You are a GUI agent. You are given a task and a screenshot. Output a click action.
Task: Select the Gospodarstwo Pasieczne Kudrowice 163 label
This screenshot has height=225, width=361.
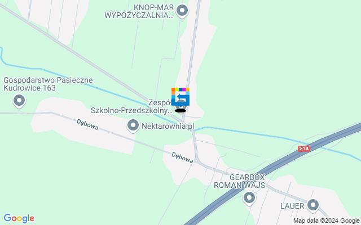[48, 84]
